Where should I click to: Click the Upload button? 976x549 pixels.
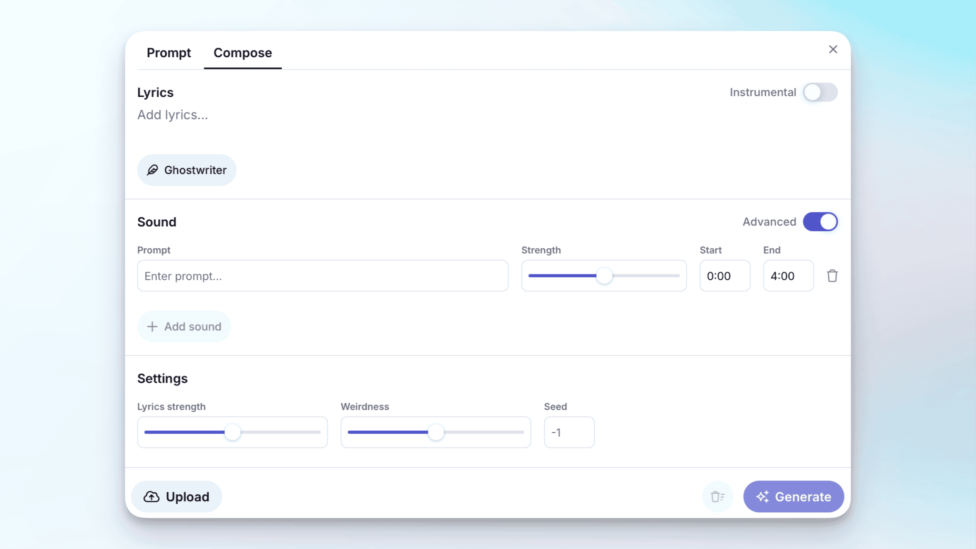click(176, 497)
